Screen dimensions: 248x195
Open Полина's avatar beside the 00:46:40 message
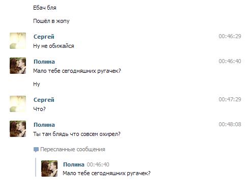point(18,66)
